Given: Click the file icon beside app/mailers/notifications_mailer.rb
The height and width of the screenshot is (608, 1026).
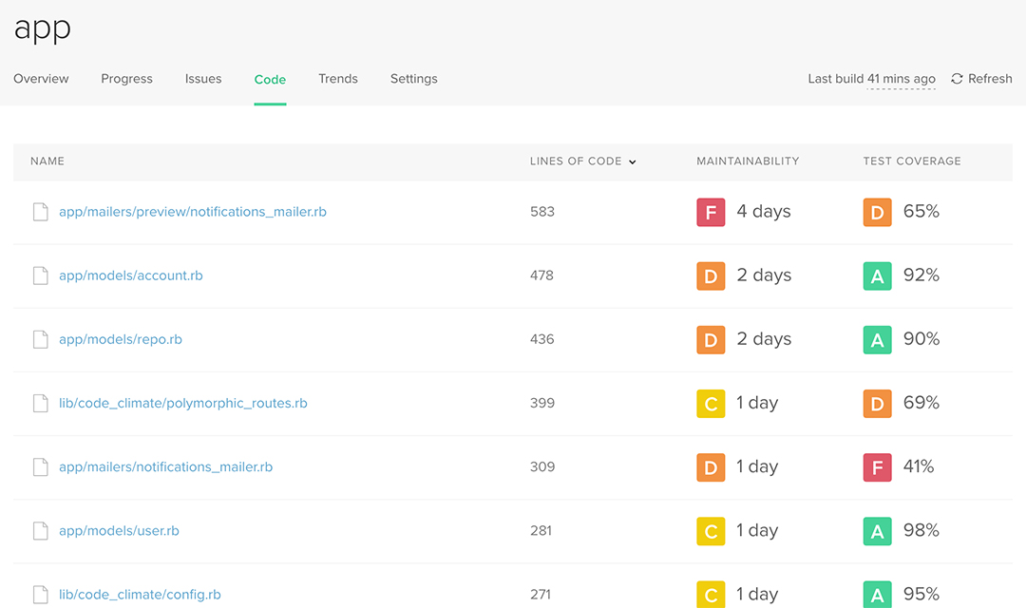Looking at the screenshot, I should pyautogui.click(x=41, y=467).
